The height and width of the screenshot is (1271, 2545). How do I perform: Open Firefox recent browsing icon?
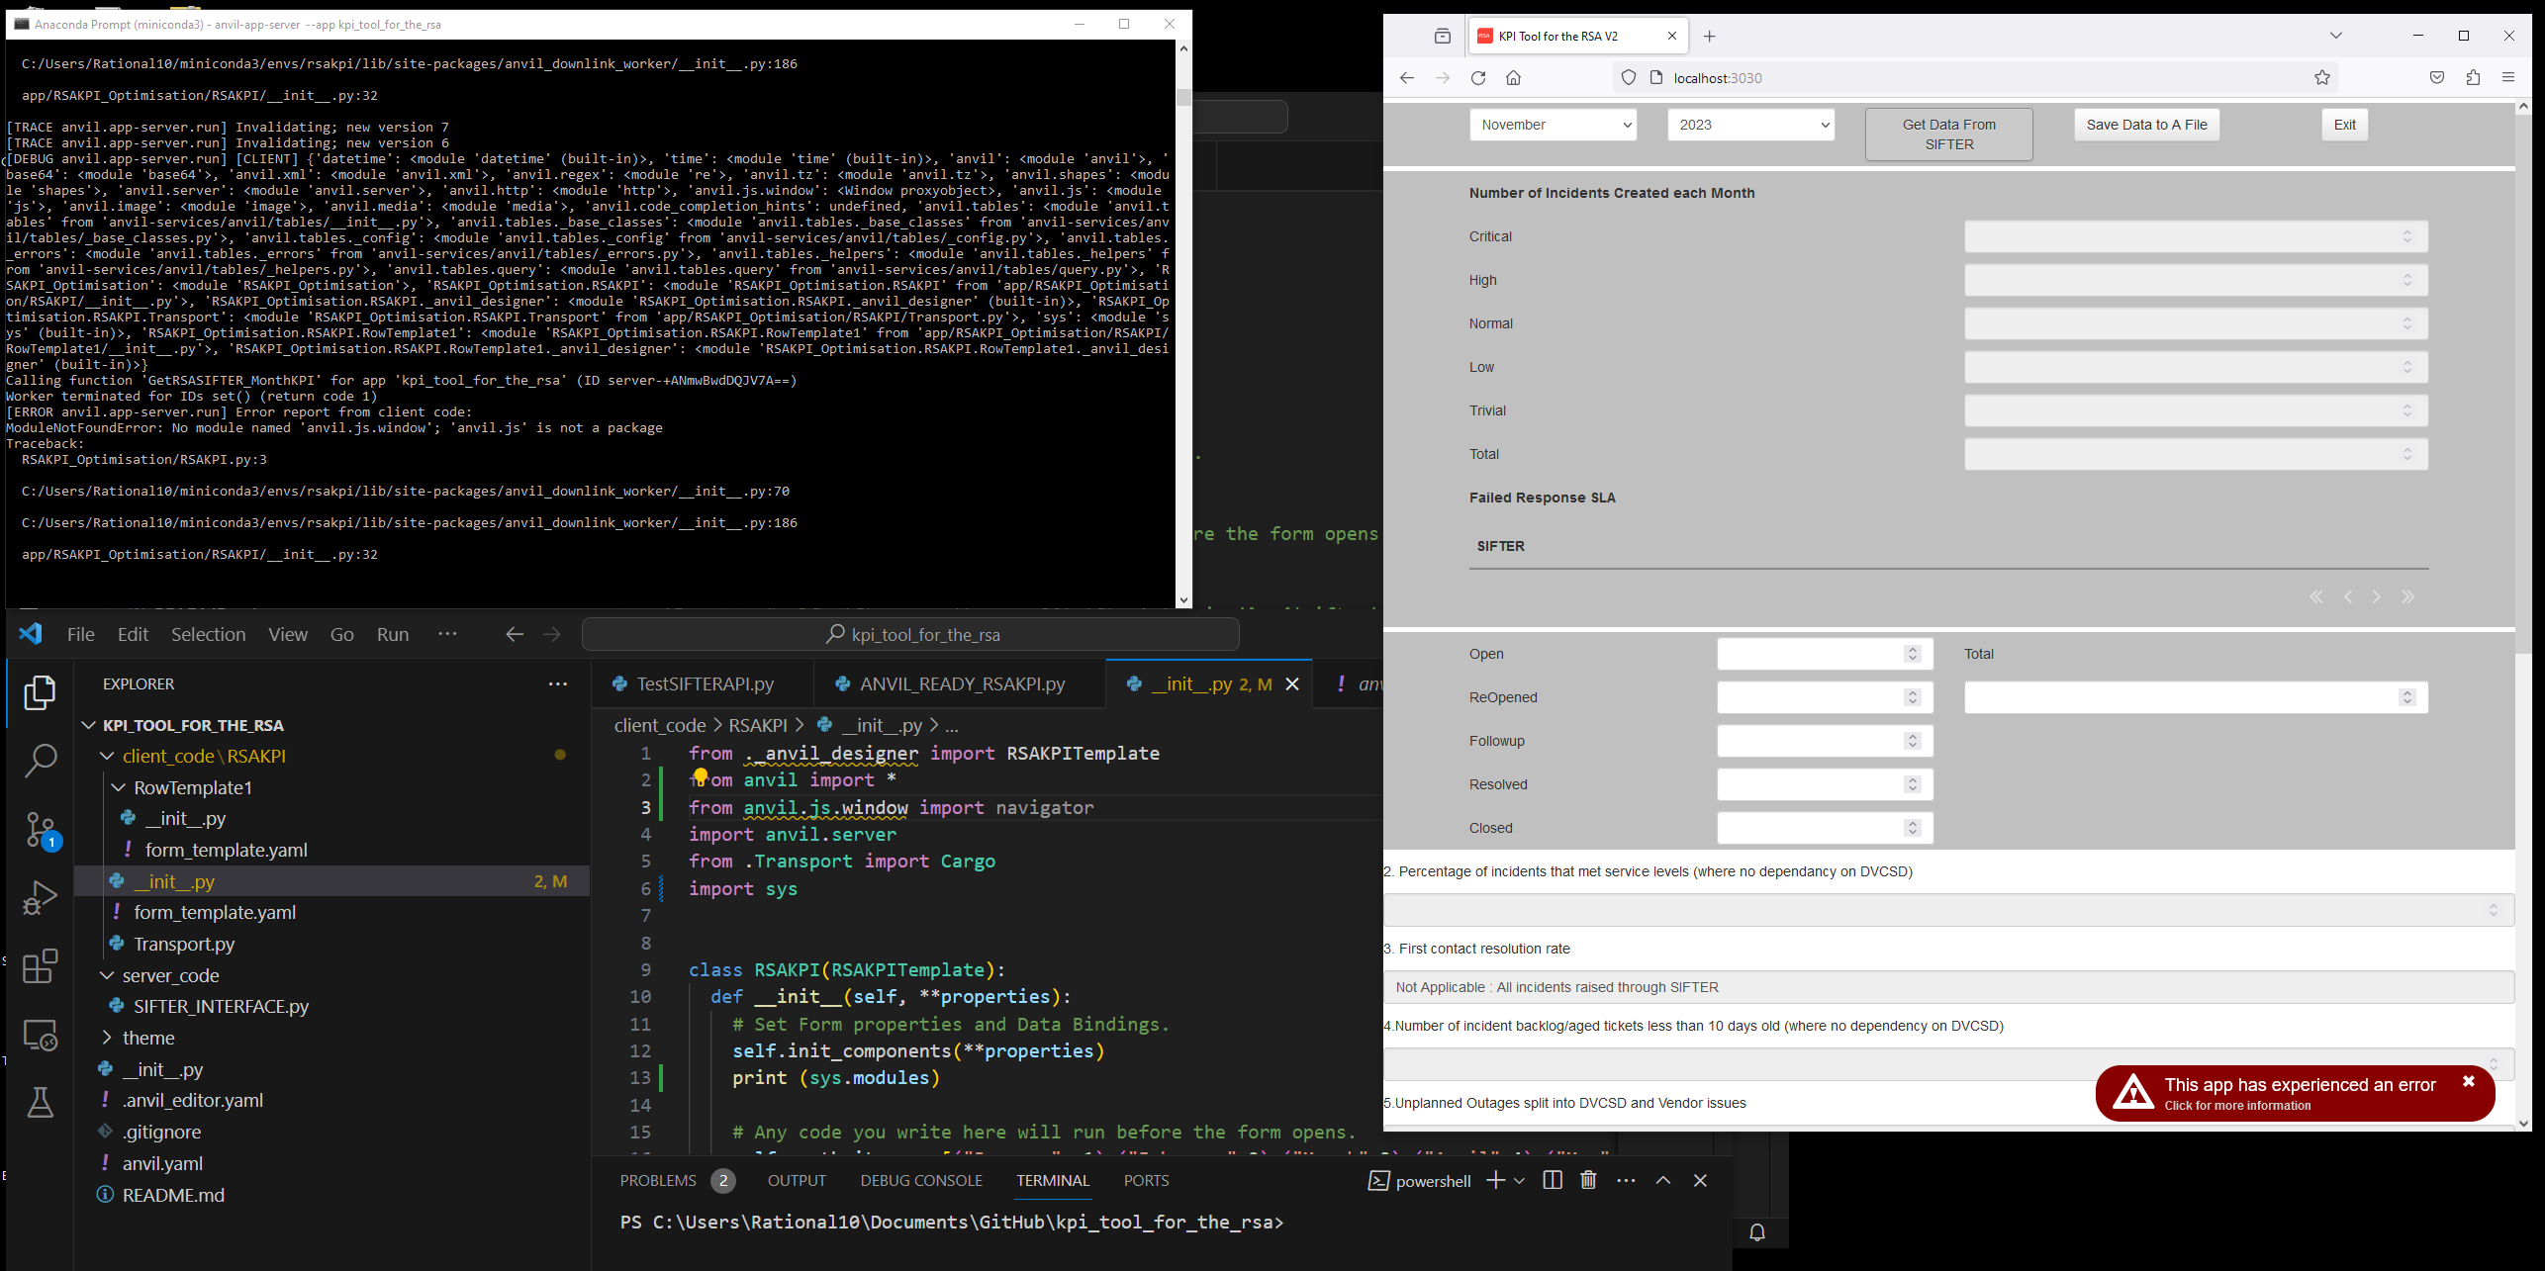(1443, 37)
